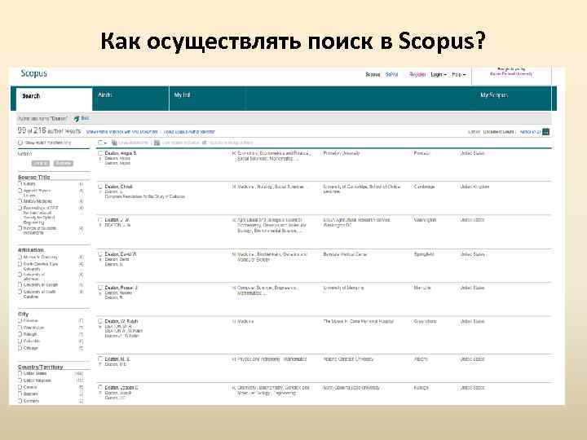587x440 pixels.
Task: Click the City refine heading
Action: 23,314
